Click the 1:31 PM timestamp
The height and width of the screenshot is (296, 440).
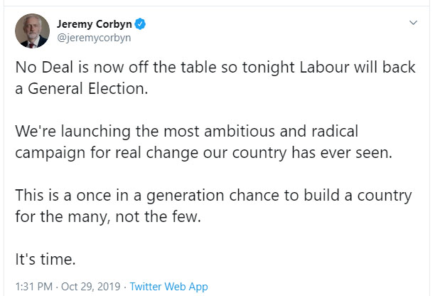click(x=35, y=286)
